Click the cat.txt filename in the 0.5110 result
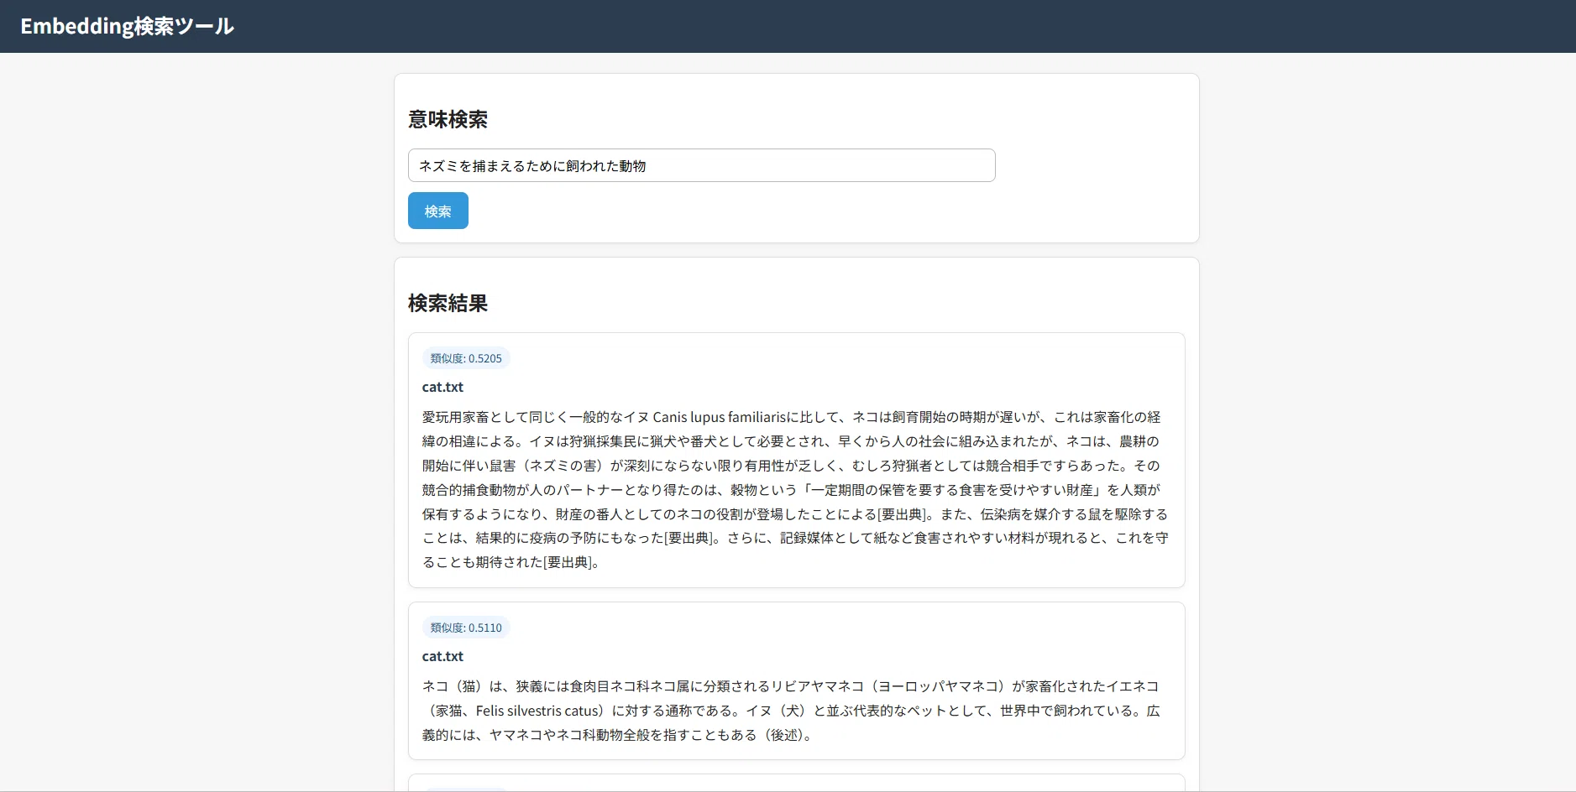 coord(442,656)
